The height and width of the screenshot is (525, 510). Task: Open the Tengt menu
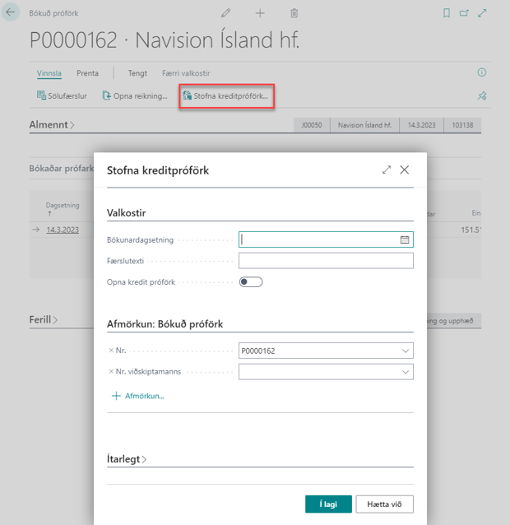coord(137,73)
